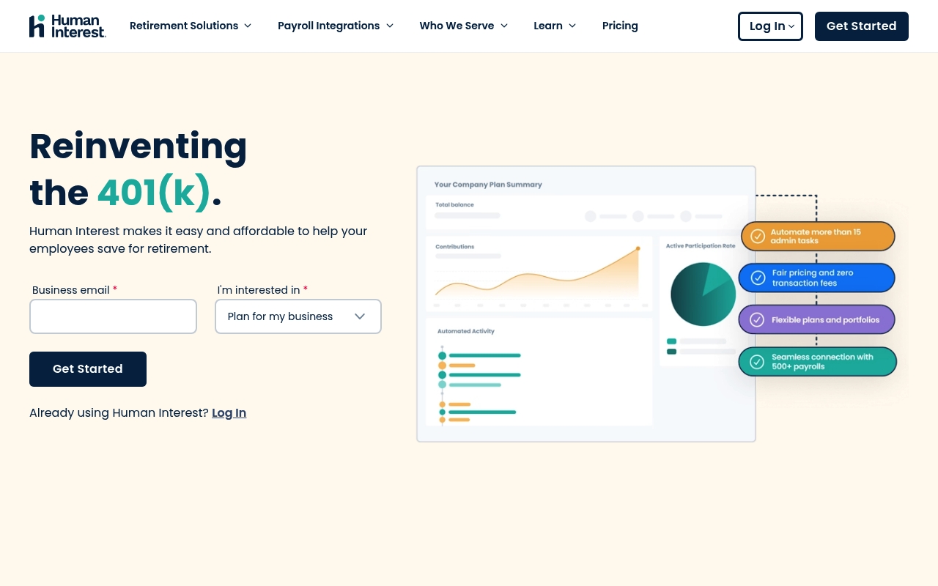The image size is (938, 586).
Task: Click the checkmark icon on the teal badge
Action: click(757, 362)
